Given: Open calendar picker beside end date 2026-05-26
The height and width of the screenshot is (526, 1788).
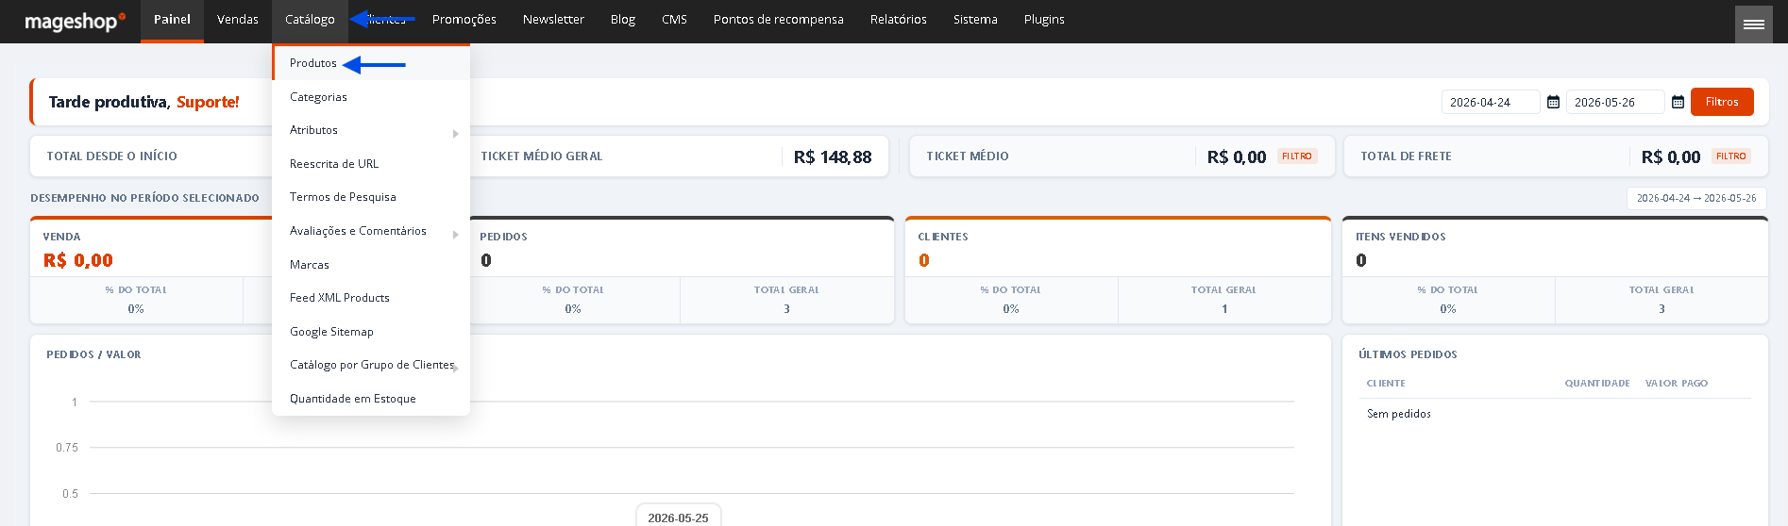Looking at the screenshot, I should (1678, 102).
